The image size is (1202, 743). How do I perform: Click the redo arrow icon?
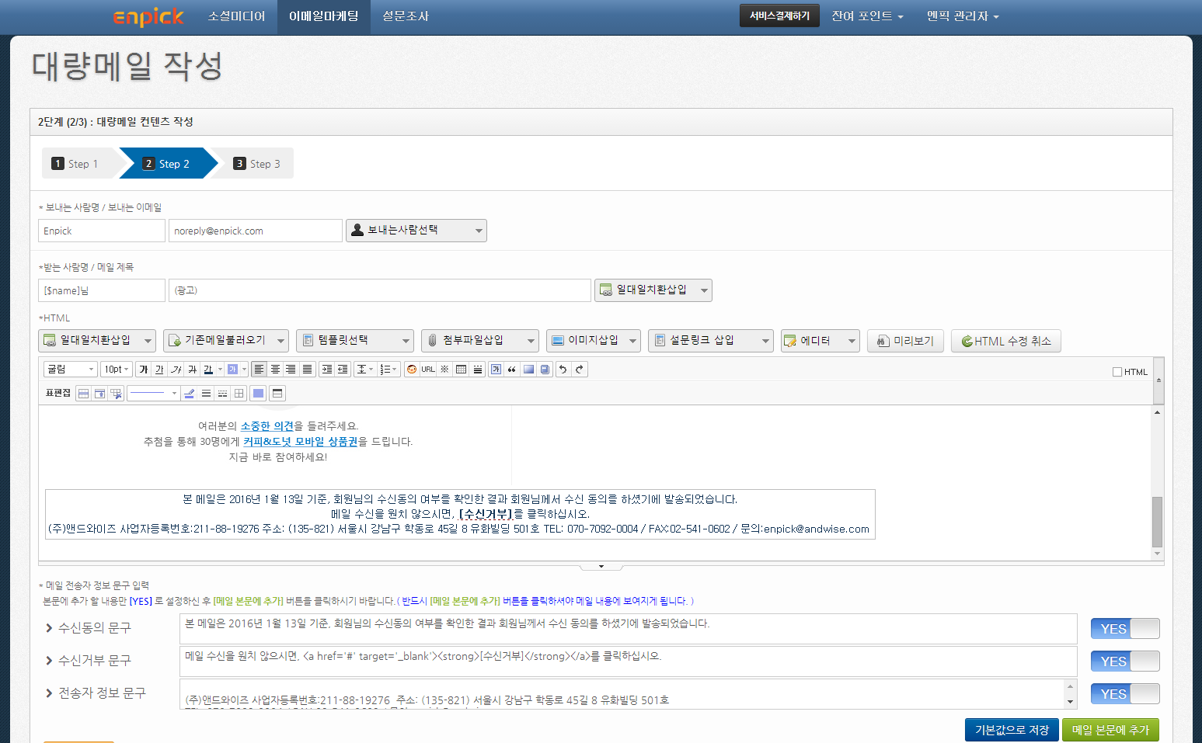(580, 370)
